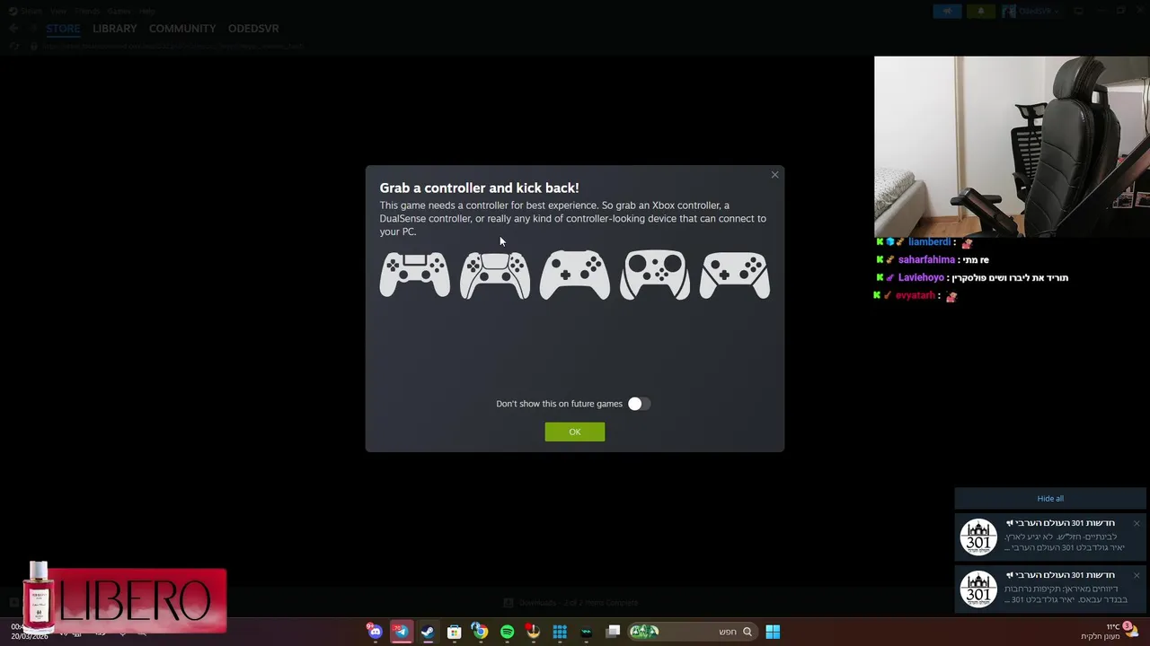Screen dimensions: 1150x646
Task: Open the Friends menu in Steam
Action: tap(87, 11)
